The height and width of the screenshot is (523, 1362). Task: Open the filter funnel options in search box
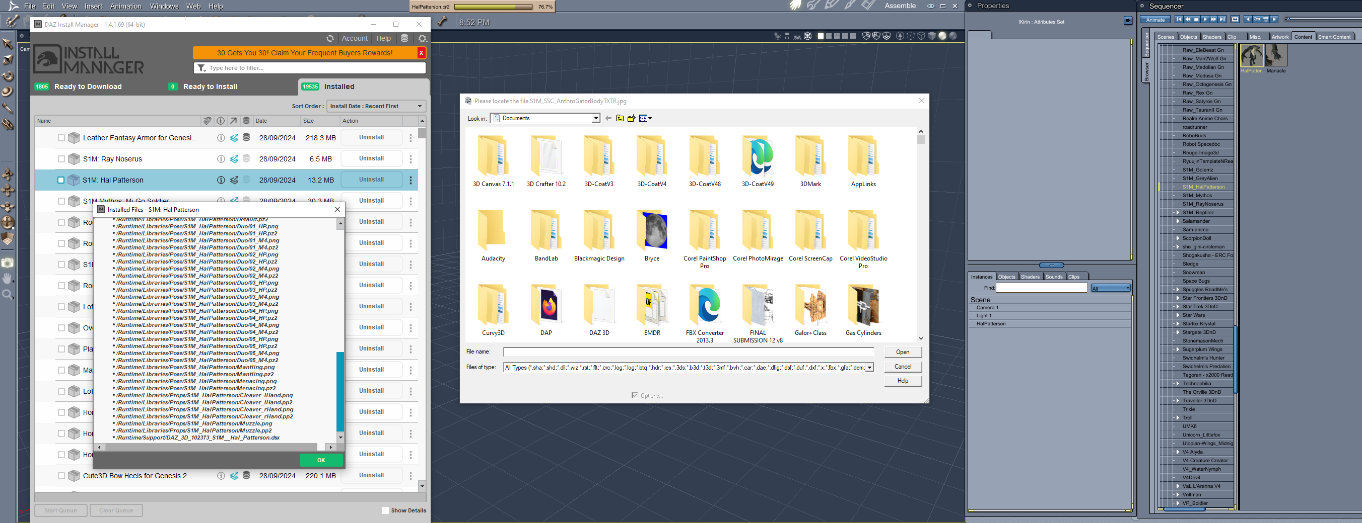point(201,68)
